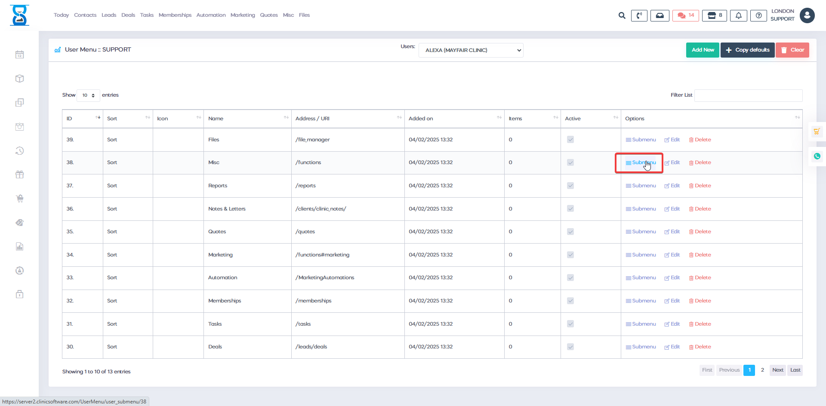
Task: Open the WhatsApp floating icon
Action: click(817, 156)
